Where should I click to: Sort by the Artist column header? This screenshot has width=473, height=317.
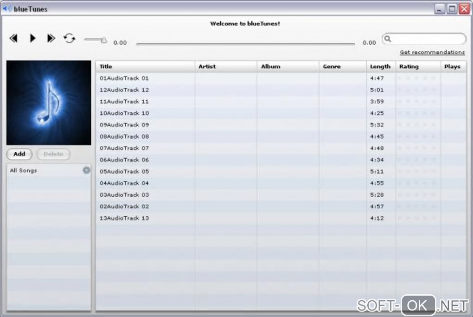coord(226,67)
